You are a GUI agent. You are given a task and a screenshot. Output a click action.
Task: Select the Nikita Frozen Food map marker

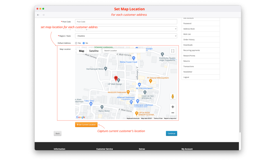click(x=134, y=58)
